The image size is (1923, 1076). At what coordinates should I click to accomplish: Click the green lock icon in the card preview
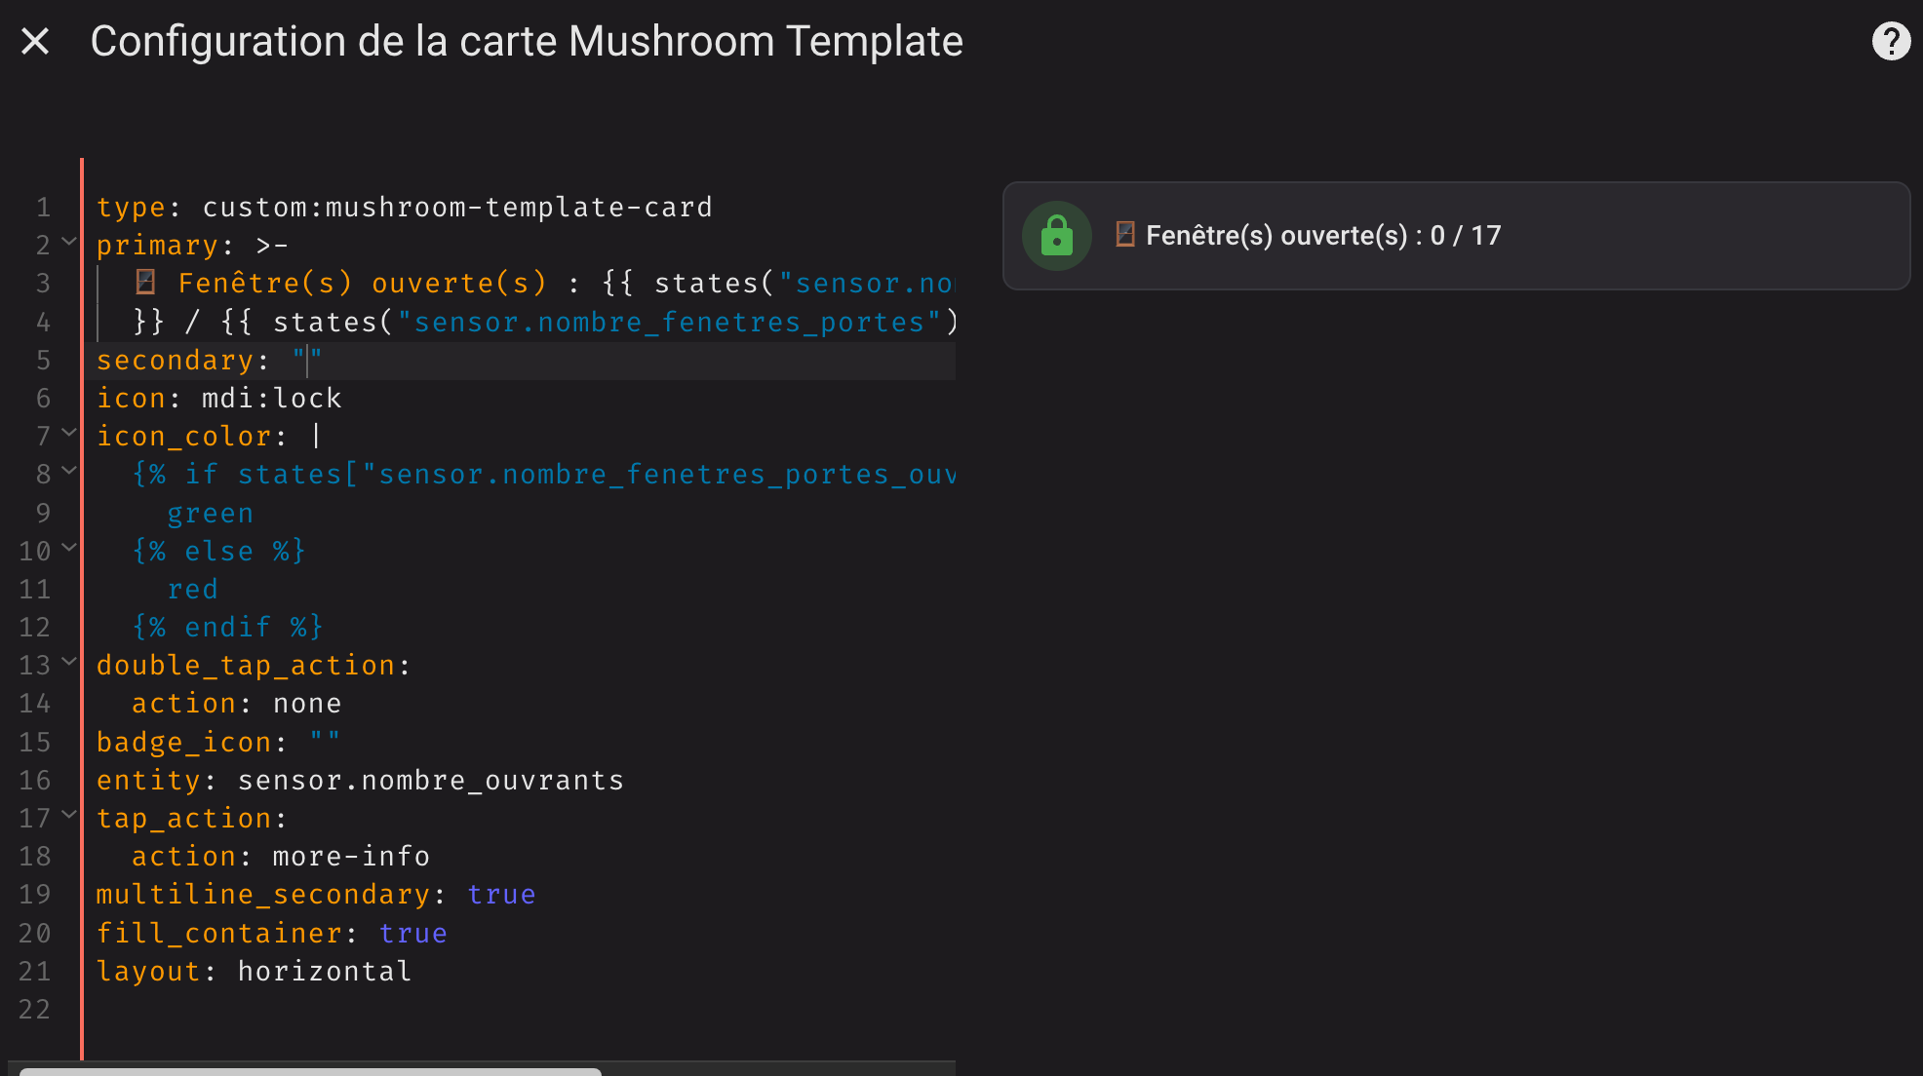(1056, 236)
